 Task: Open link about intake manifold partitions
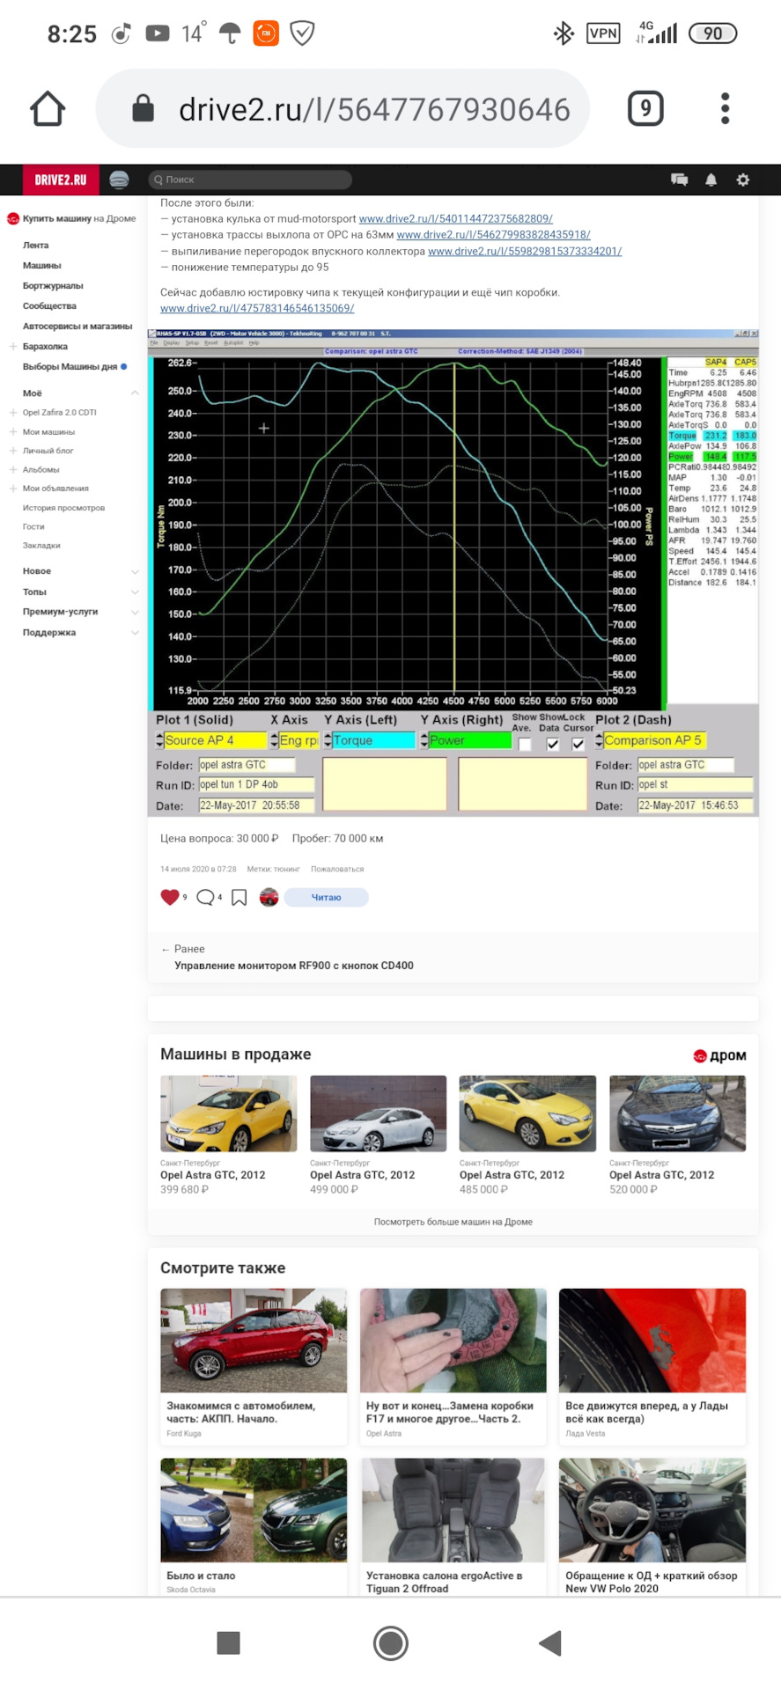point(525,252)
